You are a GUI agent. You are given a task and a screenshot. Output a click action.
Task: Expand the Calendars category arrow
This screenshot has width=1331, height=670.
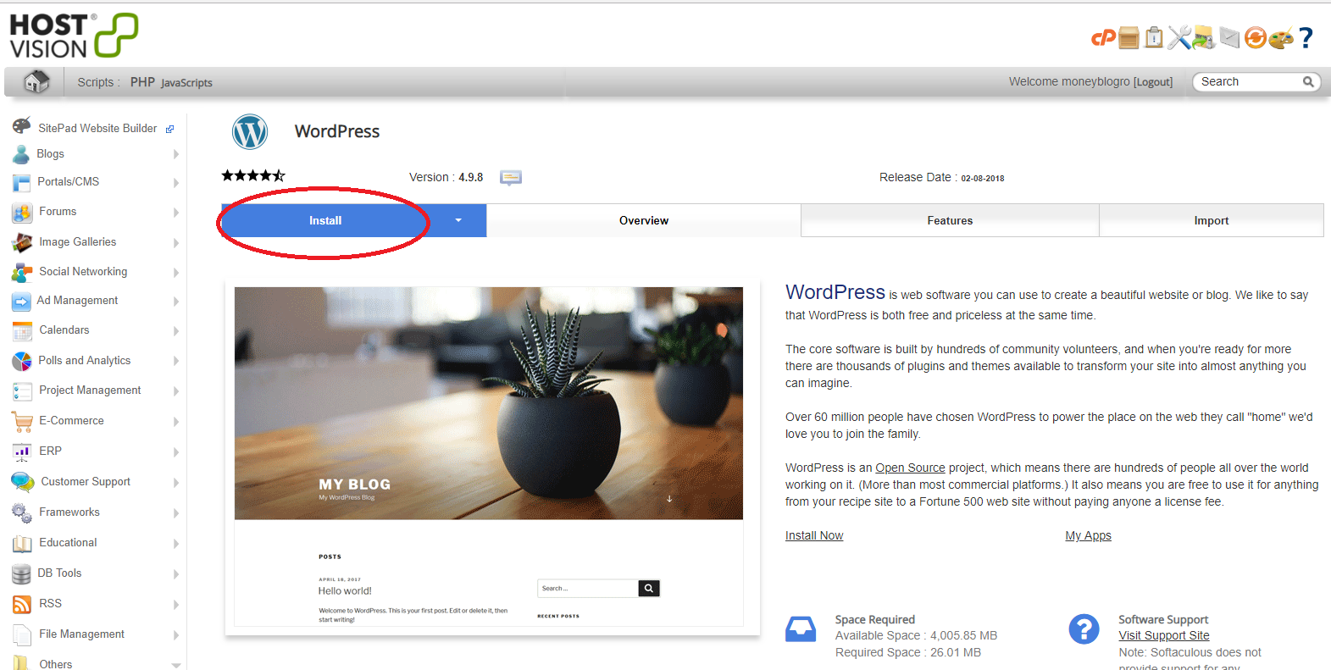point(176,330)
